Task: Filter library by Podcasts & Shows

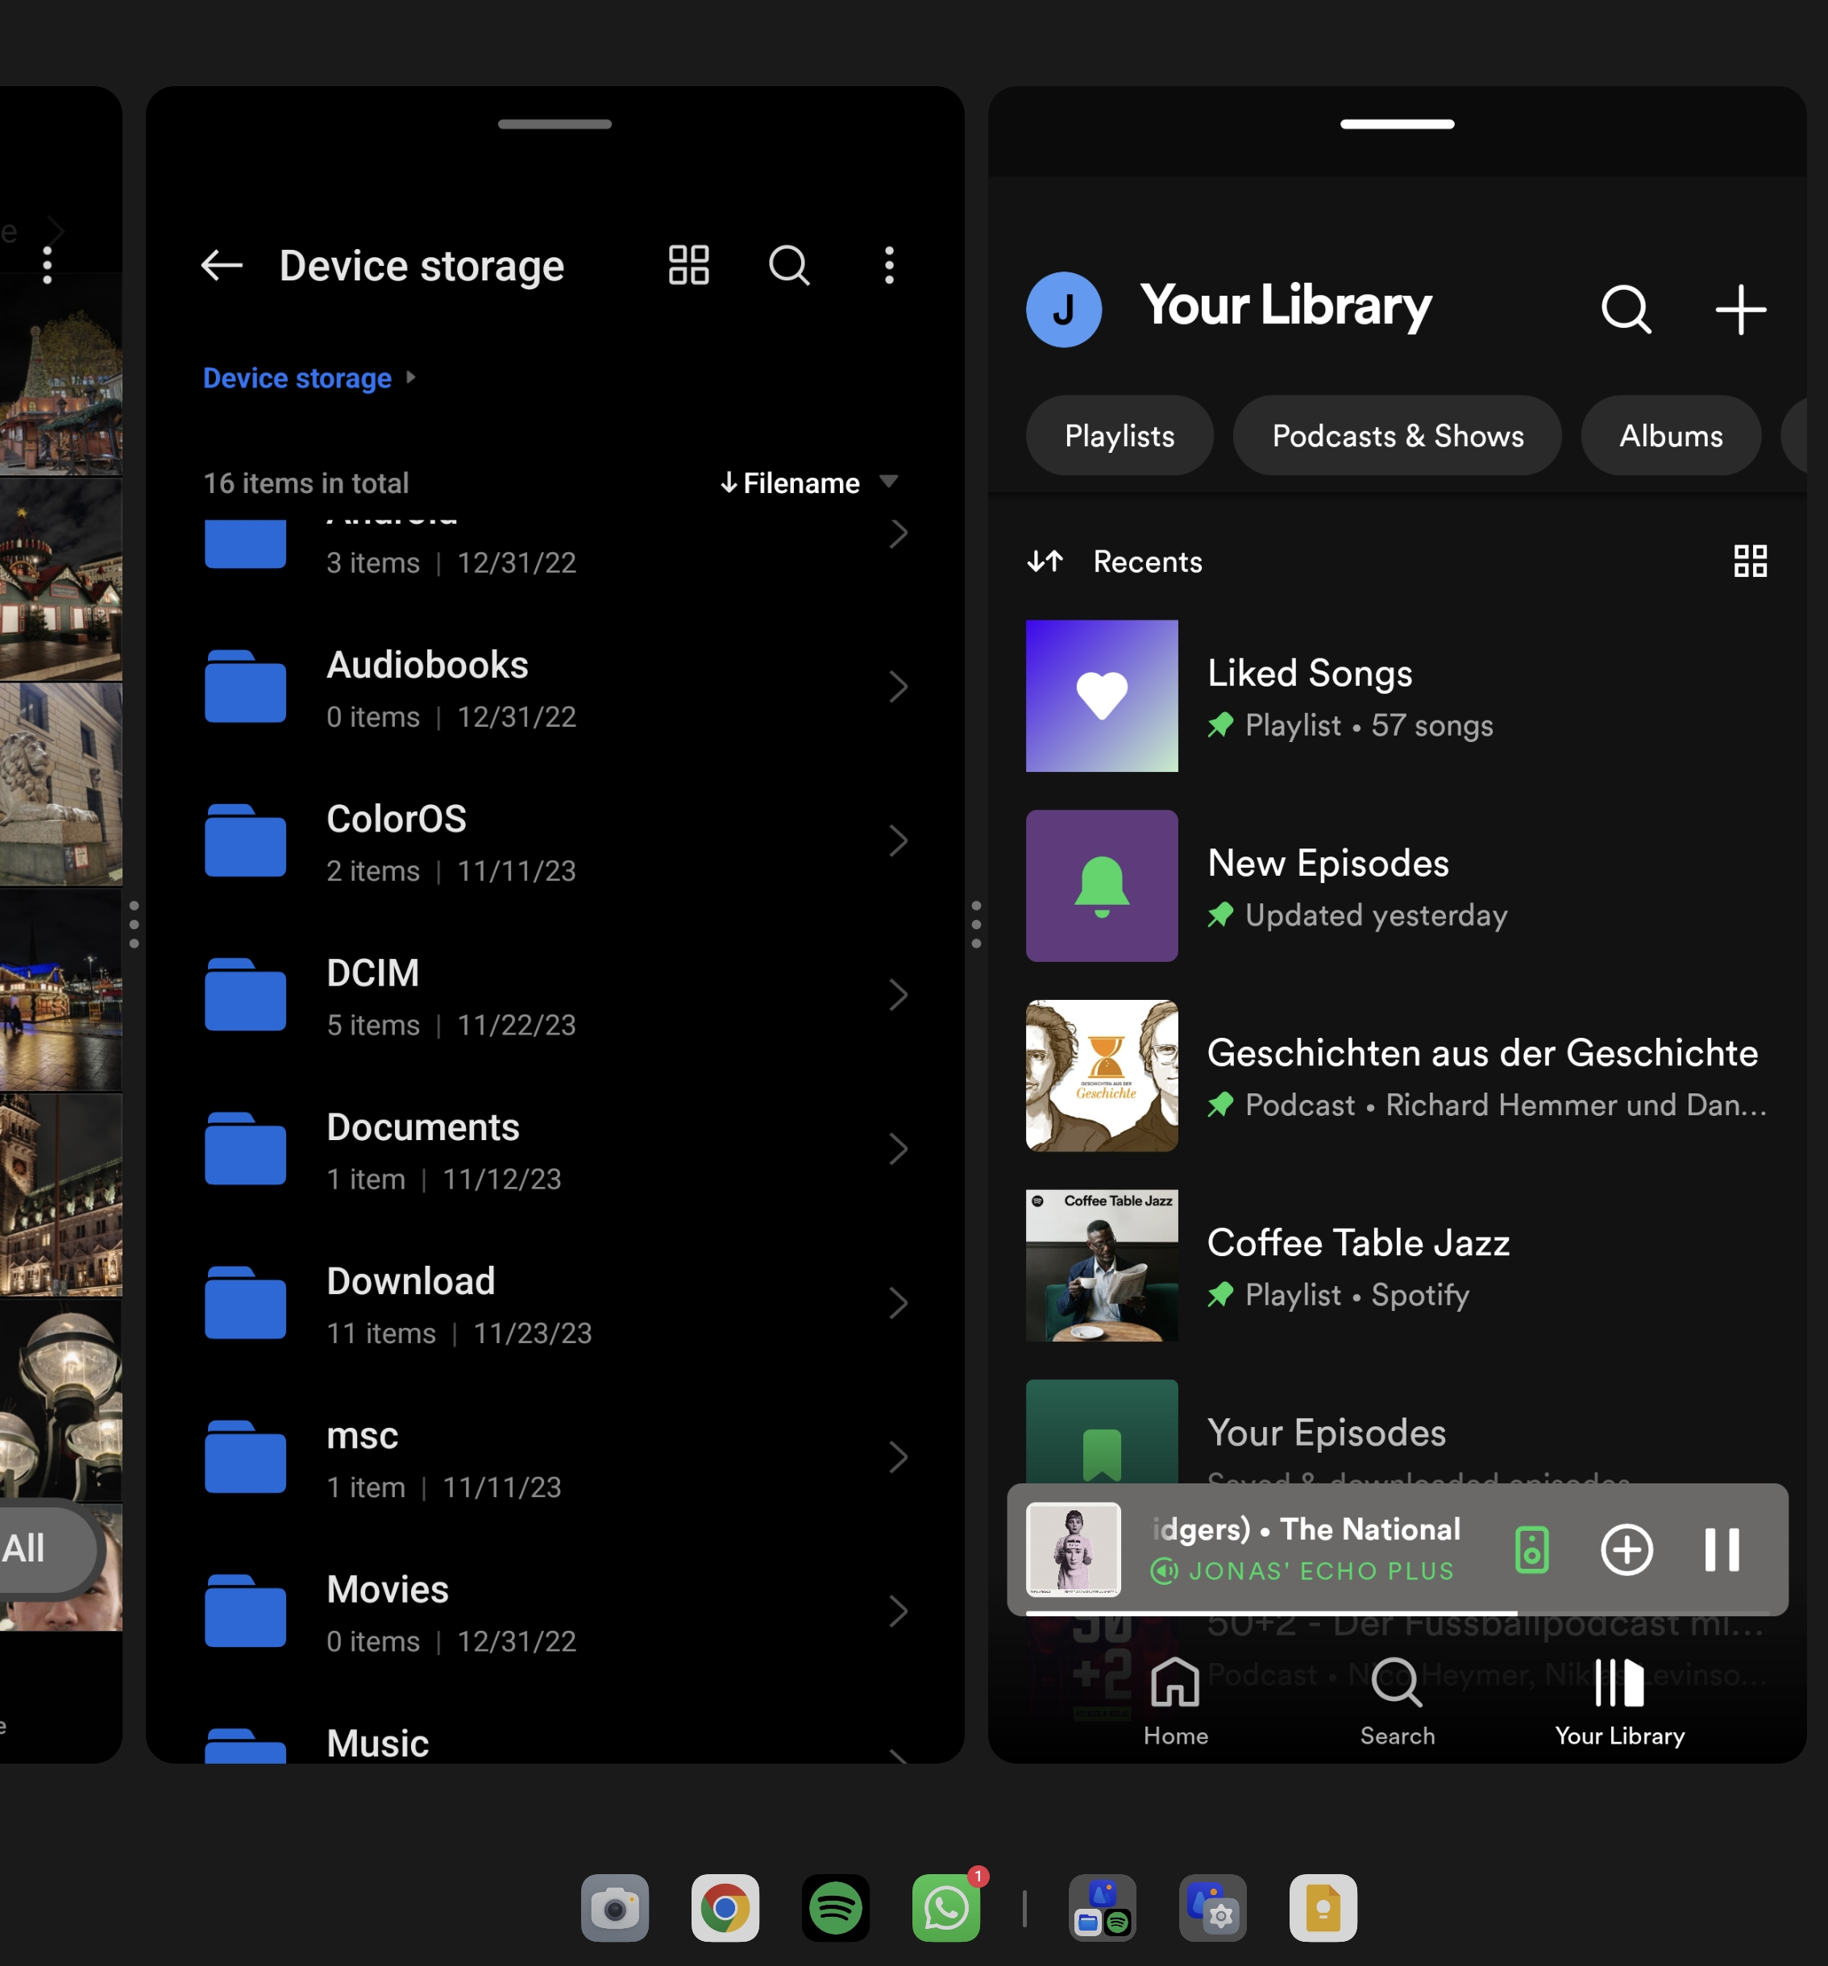Action: [x=1397, y=435]
